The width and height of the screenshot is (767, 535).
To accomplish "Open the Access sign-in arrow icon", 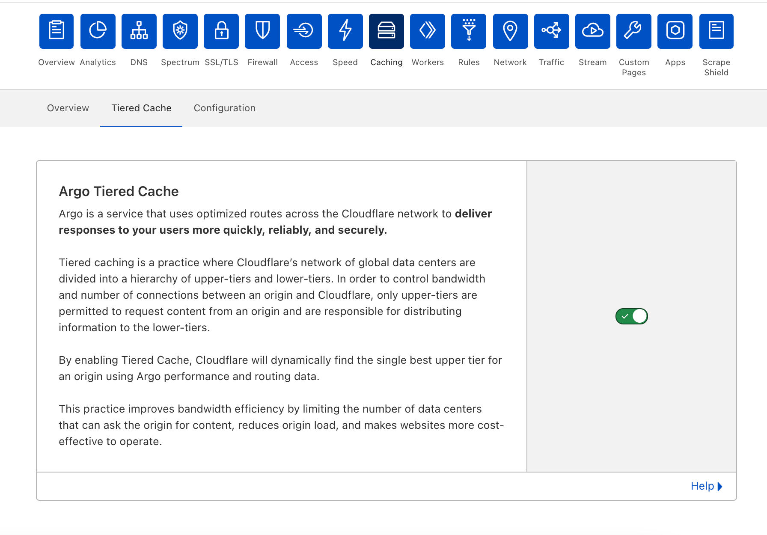I will pyautogui.click(x=304, y=31).
